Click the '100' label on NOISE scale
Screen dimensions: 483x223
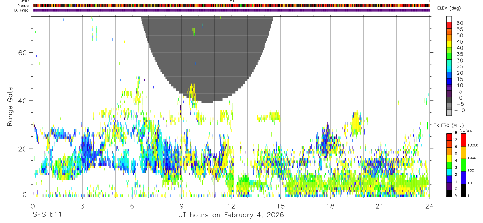click(472, 170)
